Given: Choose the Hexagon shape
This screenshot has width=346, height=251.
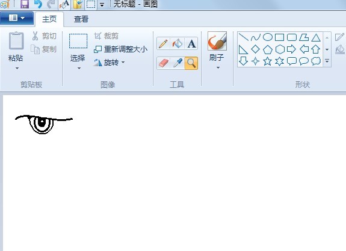Looking at the screenshot, I should (x=280, y=49).
